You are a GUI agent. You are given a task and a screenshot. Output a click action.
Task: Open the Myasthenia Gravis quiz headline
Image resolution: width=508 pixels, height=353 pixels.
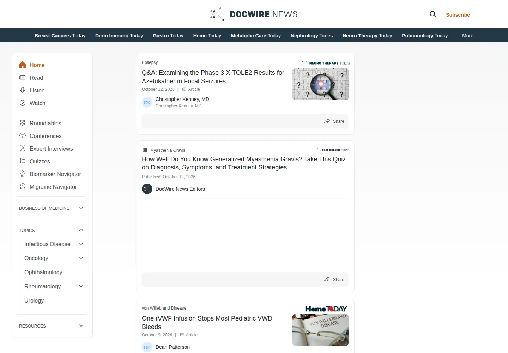pyautogui.click(x=244, y=163)
